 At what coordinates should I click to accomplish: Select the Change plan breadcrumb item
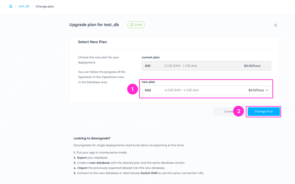click(45, 7)
